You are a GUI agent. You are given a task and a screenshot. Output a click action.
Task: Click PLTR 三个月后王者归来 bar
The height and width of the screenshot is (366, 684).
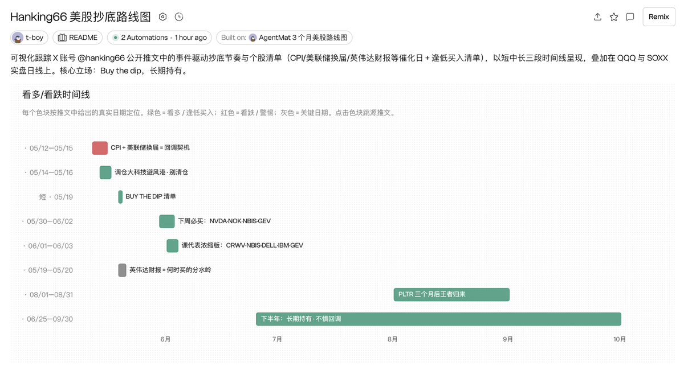(451, 295)
